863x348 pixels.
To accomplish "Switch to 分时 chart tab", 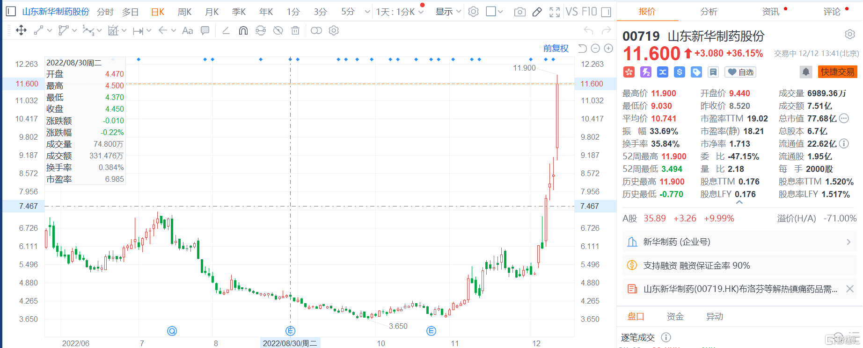I will [105, 12].
